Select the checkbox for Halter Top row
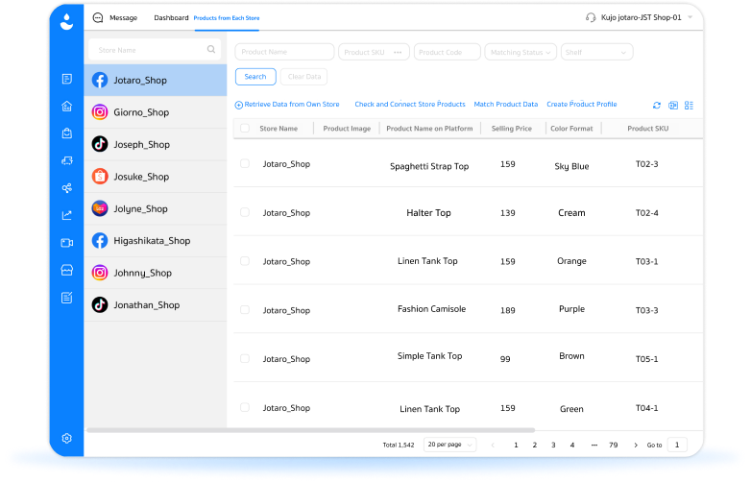 pos(245,212)
